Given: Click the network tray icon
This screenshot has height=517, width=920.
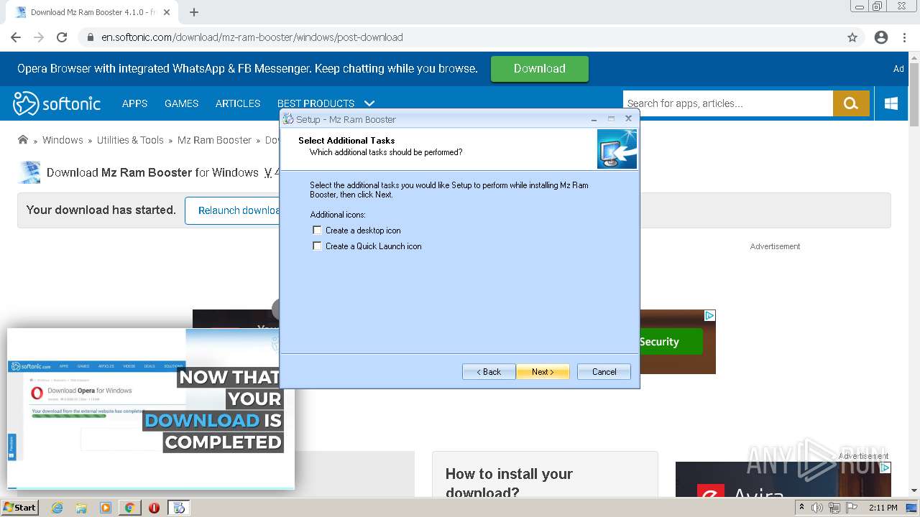Looking at the screenshot, I should click(x=834, y=508).
